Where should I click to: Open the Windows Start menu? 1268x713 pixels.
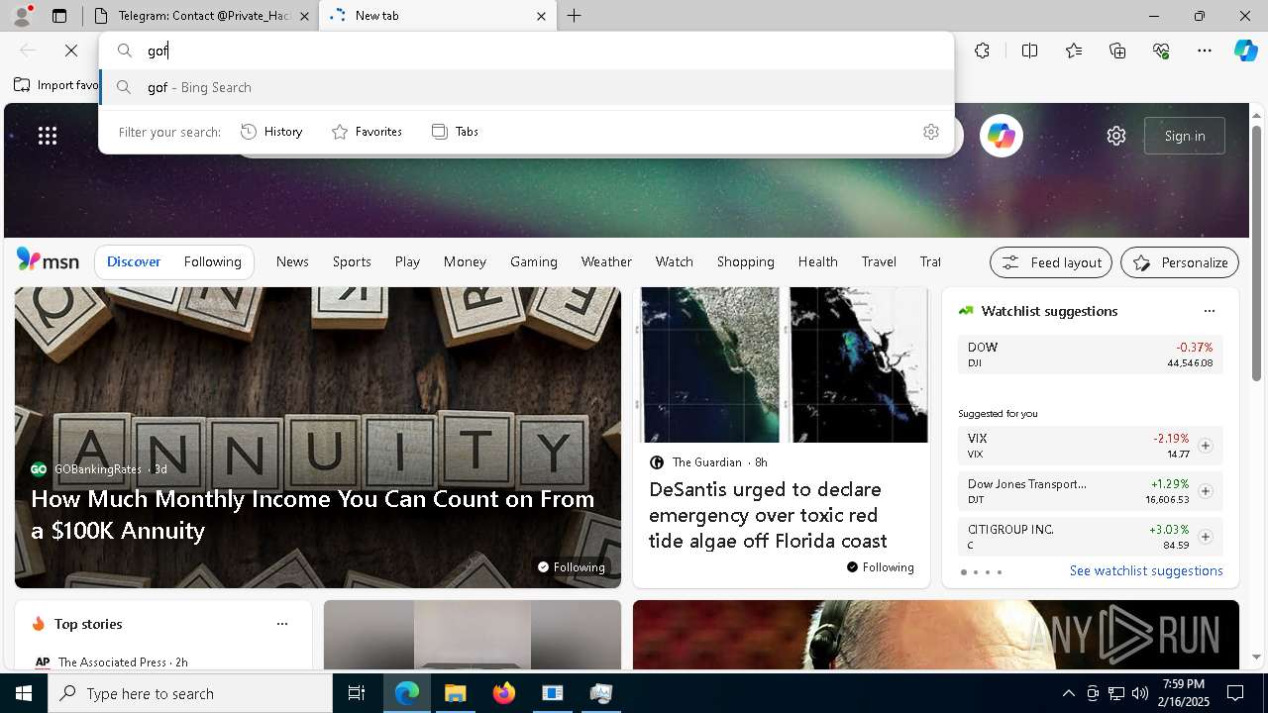(x=24, y=693)
